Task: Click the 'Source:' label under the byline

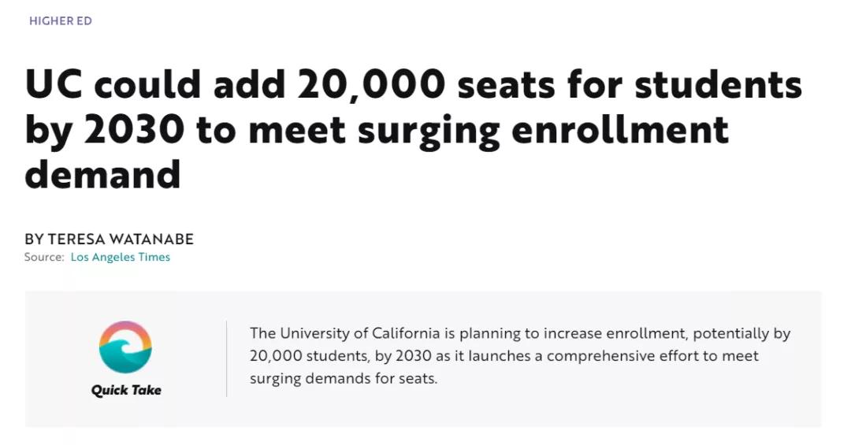Action: (x=44, y=258)
